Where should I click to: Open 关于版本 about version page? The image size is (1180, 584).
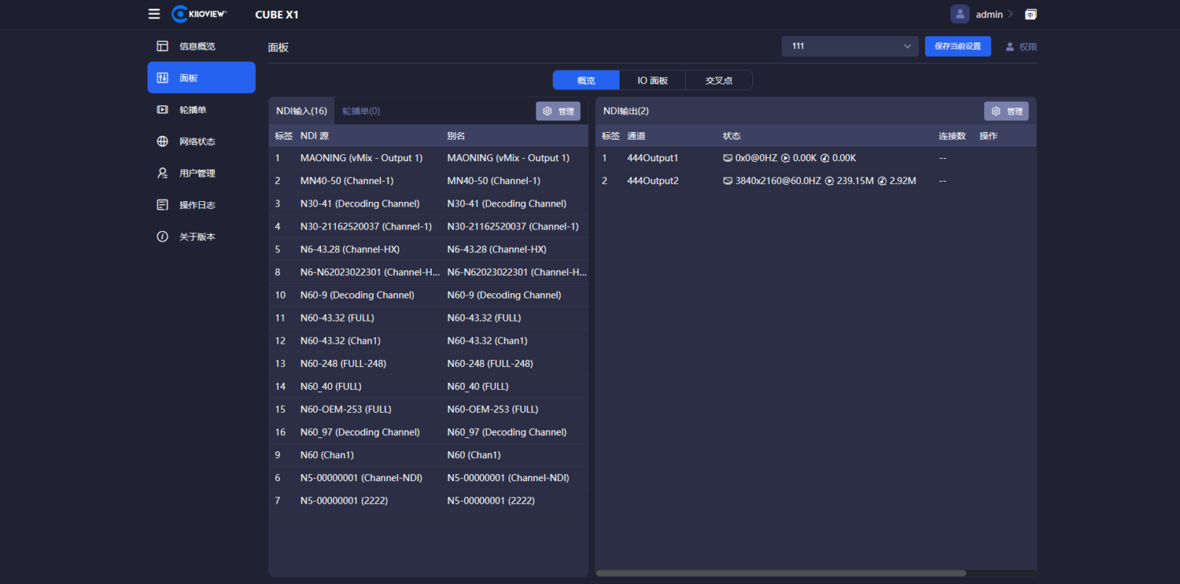(197, 237)
